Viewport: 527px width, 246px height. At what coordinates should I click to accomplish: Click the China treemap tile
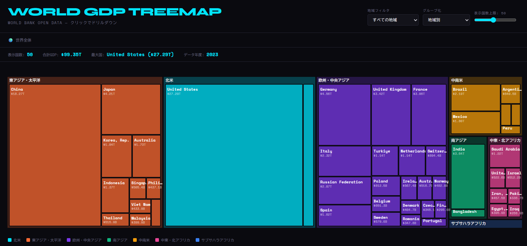[55, 155]
